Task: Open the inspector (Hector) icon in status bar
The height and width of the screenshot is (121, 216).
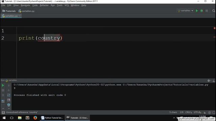Action: [209, 113]
